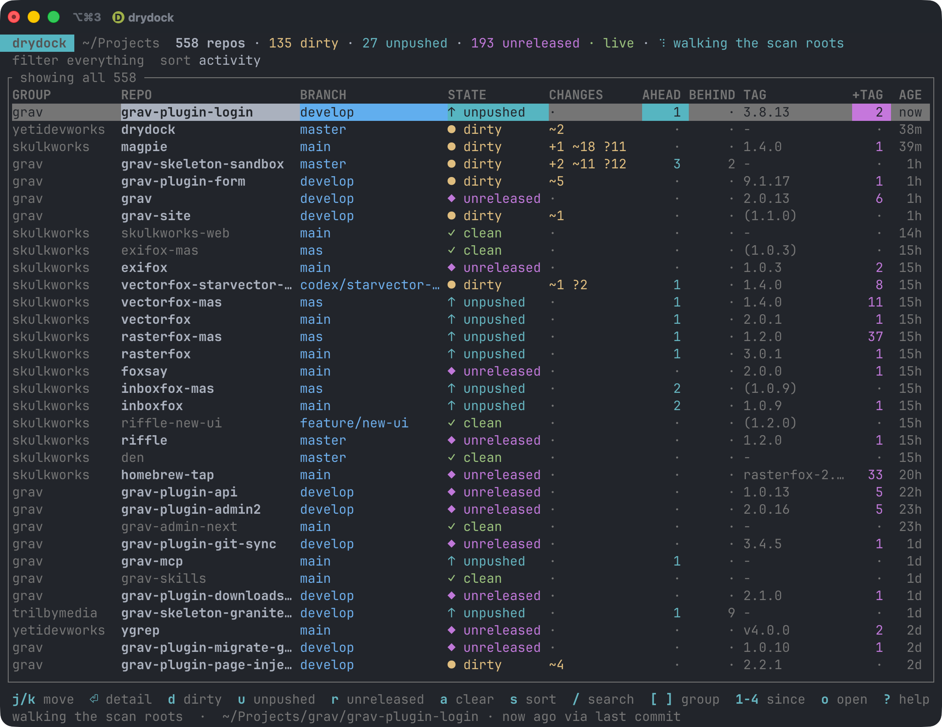
Task: Click the GROUP column header
Action: point(32,95)
